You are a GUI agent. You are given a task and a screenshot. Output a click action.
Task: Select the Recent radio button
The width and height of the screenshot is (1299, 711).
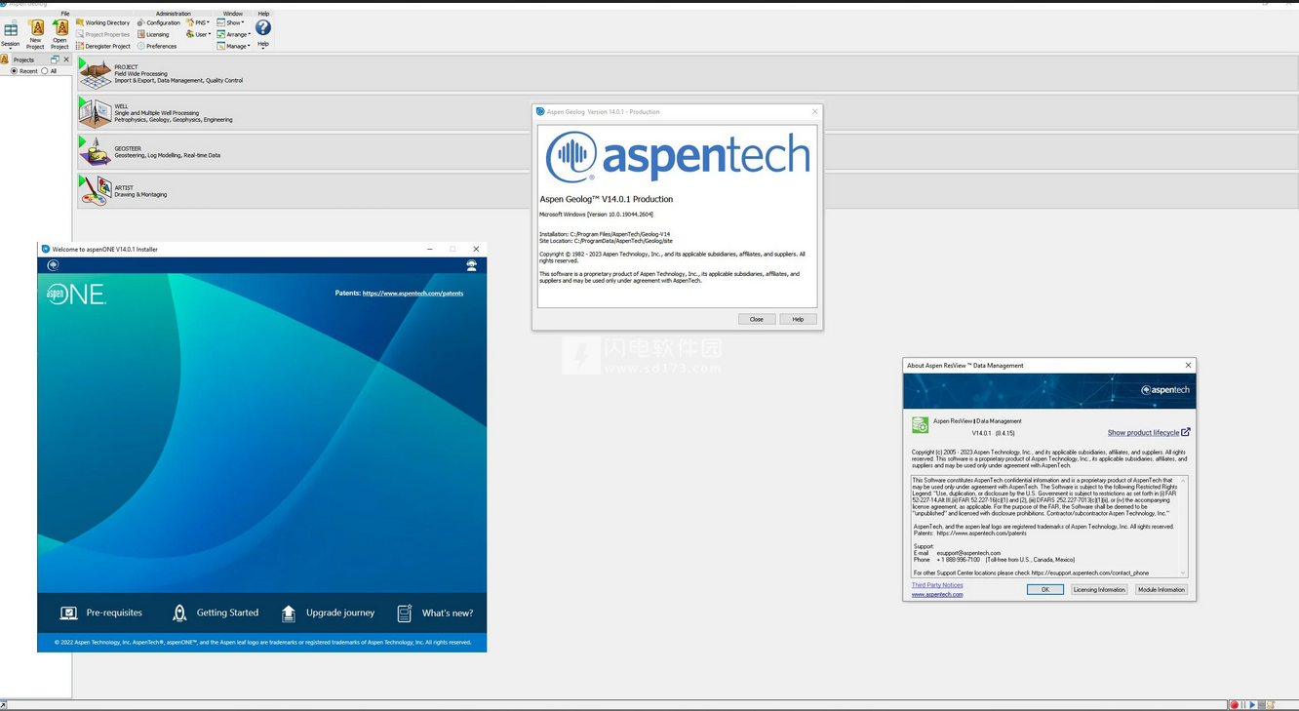(x=14, y=71)
